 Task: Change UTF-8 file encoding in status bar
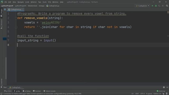pyautogui.click(x=142, y=94)
